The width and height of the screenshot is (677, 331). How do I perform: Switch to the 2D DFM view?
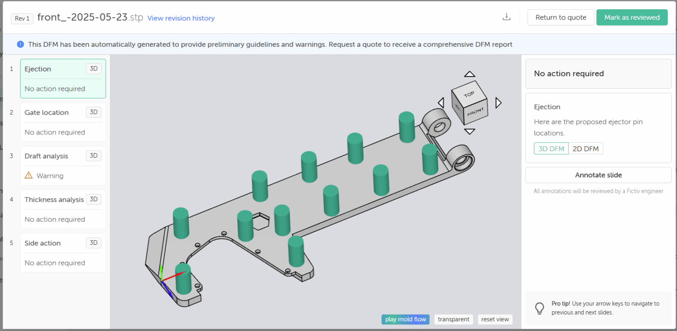tap(586, 149)
